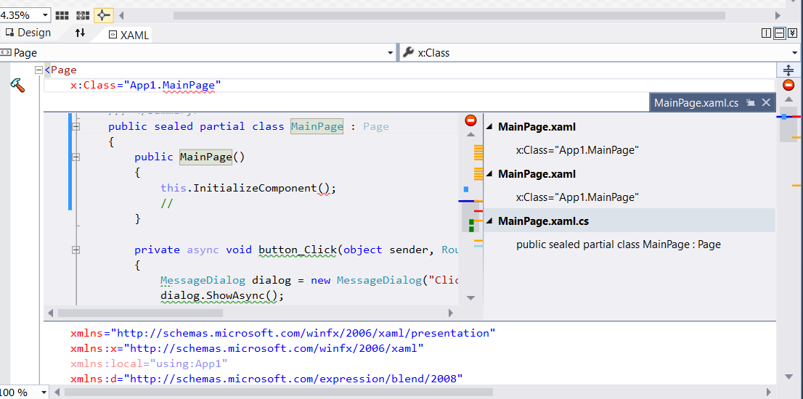The height and width of the screenshot is (399, 803).
Task: Collapse the button_Click method outlining box
Action: pos(76,250)
